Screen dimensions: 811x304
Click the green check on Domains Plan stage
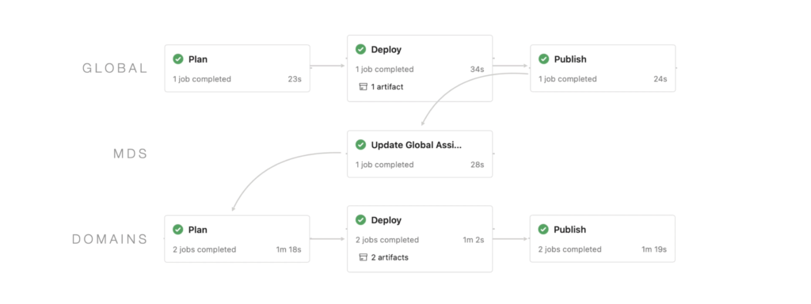tap(178, 229)
